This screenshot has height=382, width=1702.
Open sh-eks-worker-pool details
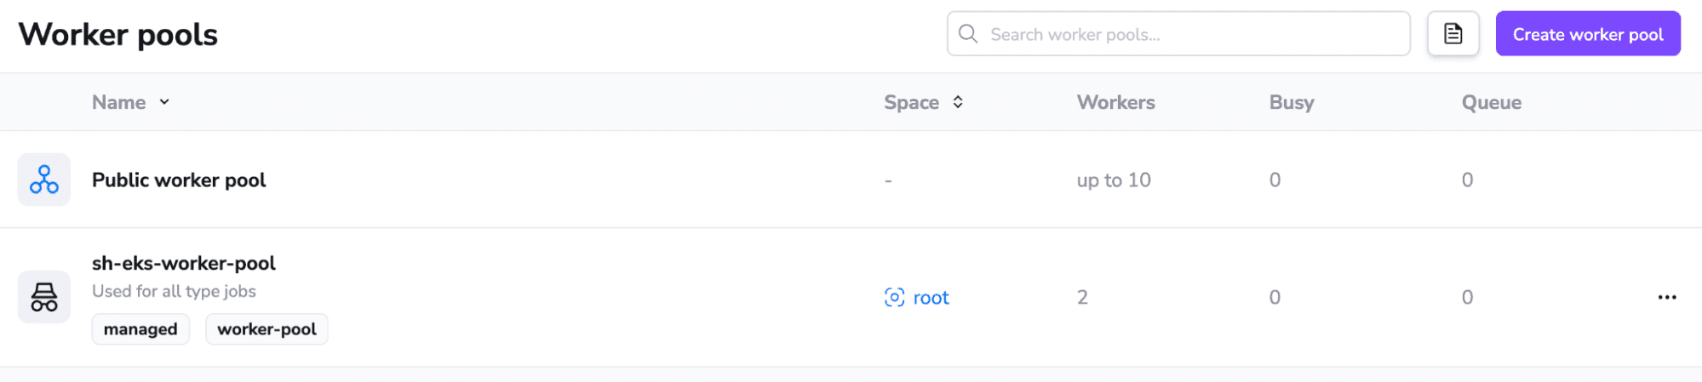[184, 263]
